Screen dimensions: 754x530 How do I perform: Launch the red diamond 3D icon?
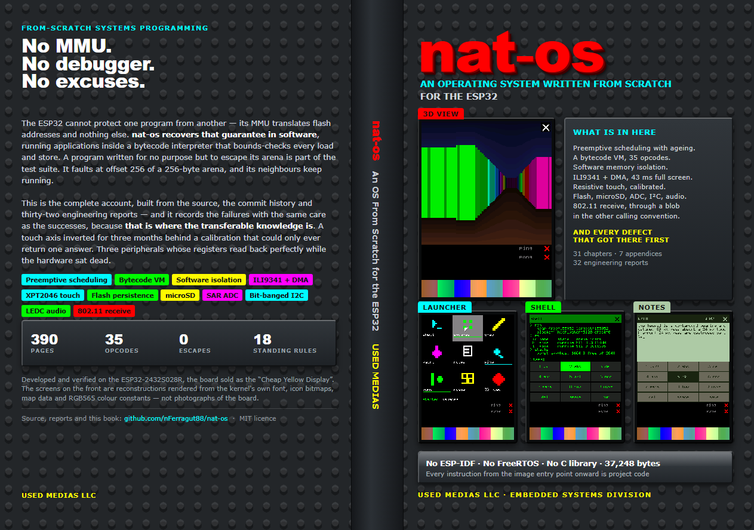click(x=498, y=378)
